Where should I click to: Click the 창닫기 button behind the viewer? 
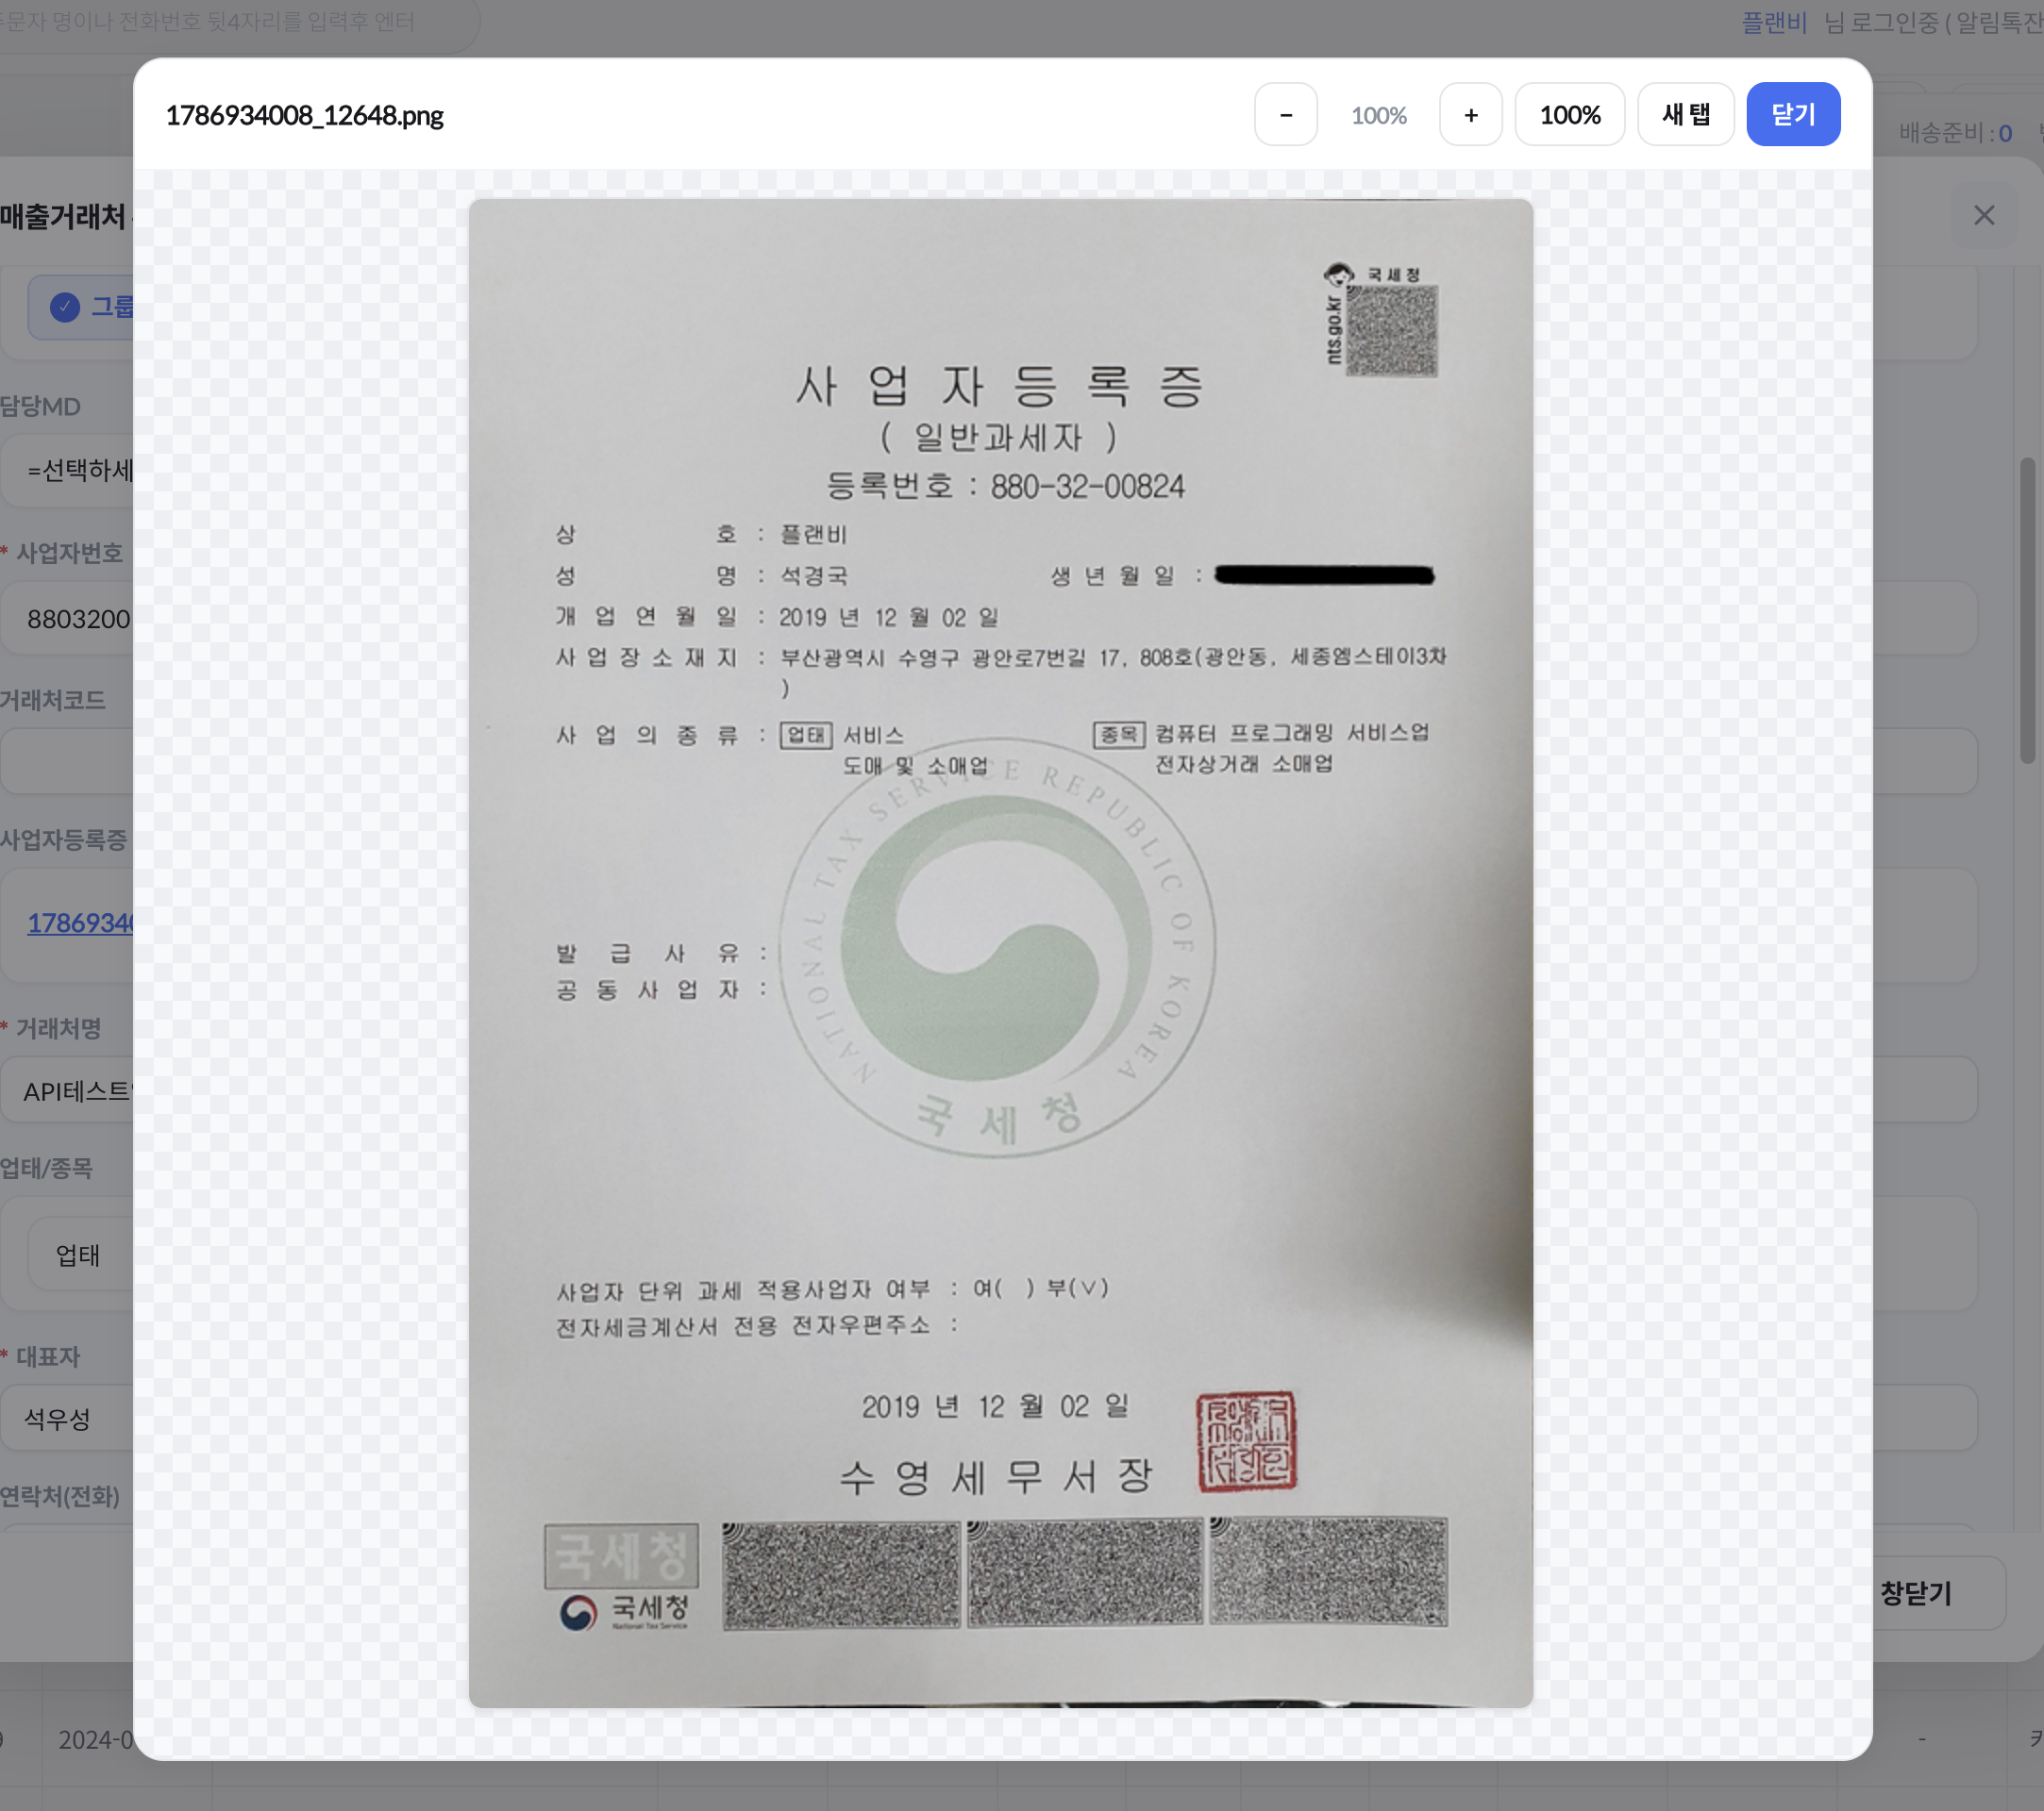(1938, 1593)
